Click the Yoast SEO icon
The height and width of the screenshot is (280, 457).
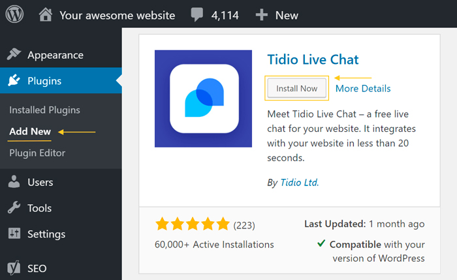point(14,268)
